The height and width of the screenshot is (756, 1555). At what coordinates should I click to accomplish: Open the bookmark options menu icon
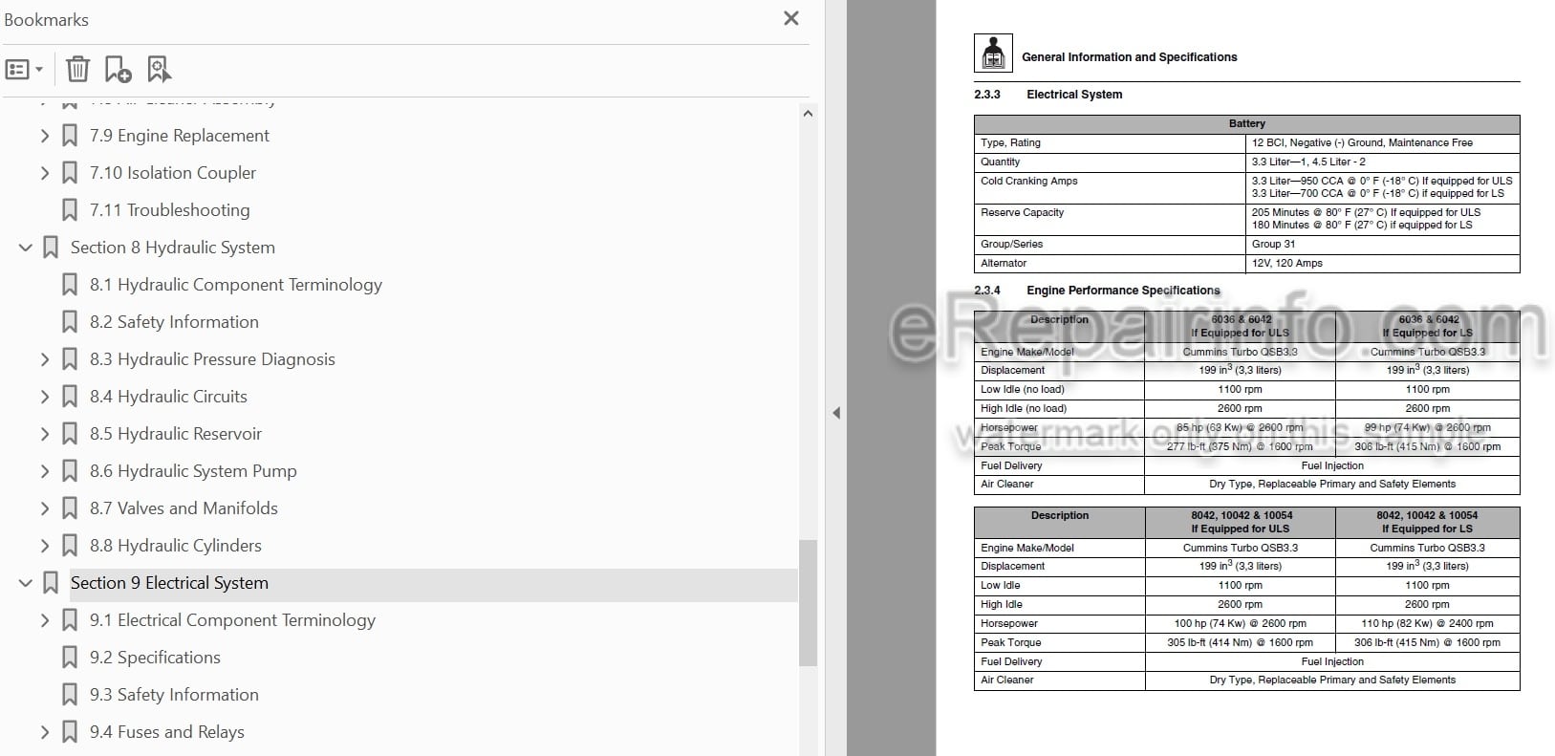tap(24, 70)
